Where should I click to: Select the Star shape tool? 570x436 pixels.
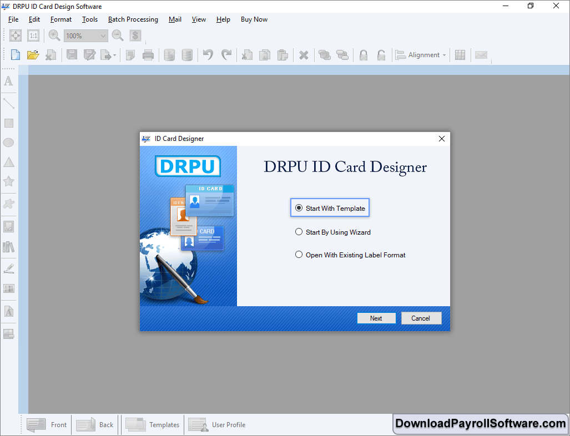point(8,181)
